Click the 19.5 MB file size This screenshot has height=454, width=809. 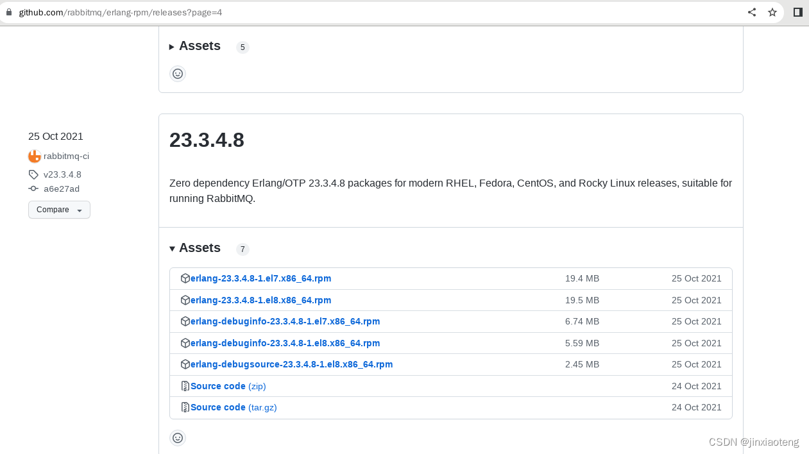pos(582,300)
